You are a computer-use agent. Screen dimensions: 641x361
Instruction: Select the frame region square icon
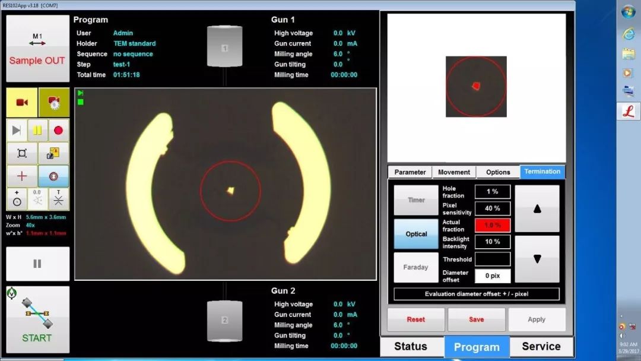(x=22, y=153)
